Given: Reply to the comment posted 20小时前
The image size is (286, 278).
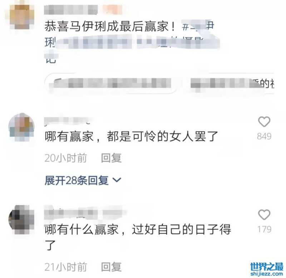Looking at the screenshot, I should click(111, 158).
